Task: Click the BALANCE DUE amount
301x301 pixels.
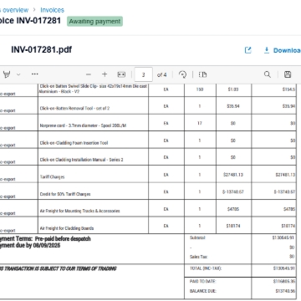Action: click(285, 291)
